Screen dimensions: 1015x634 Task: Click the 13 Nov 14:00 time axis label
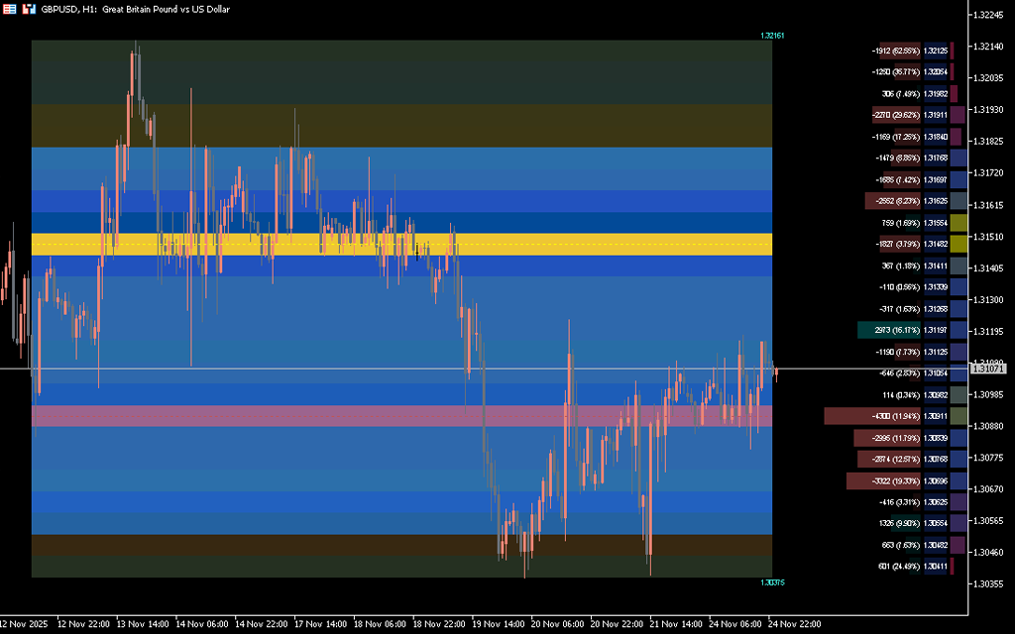(142, 624)
